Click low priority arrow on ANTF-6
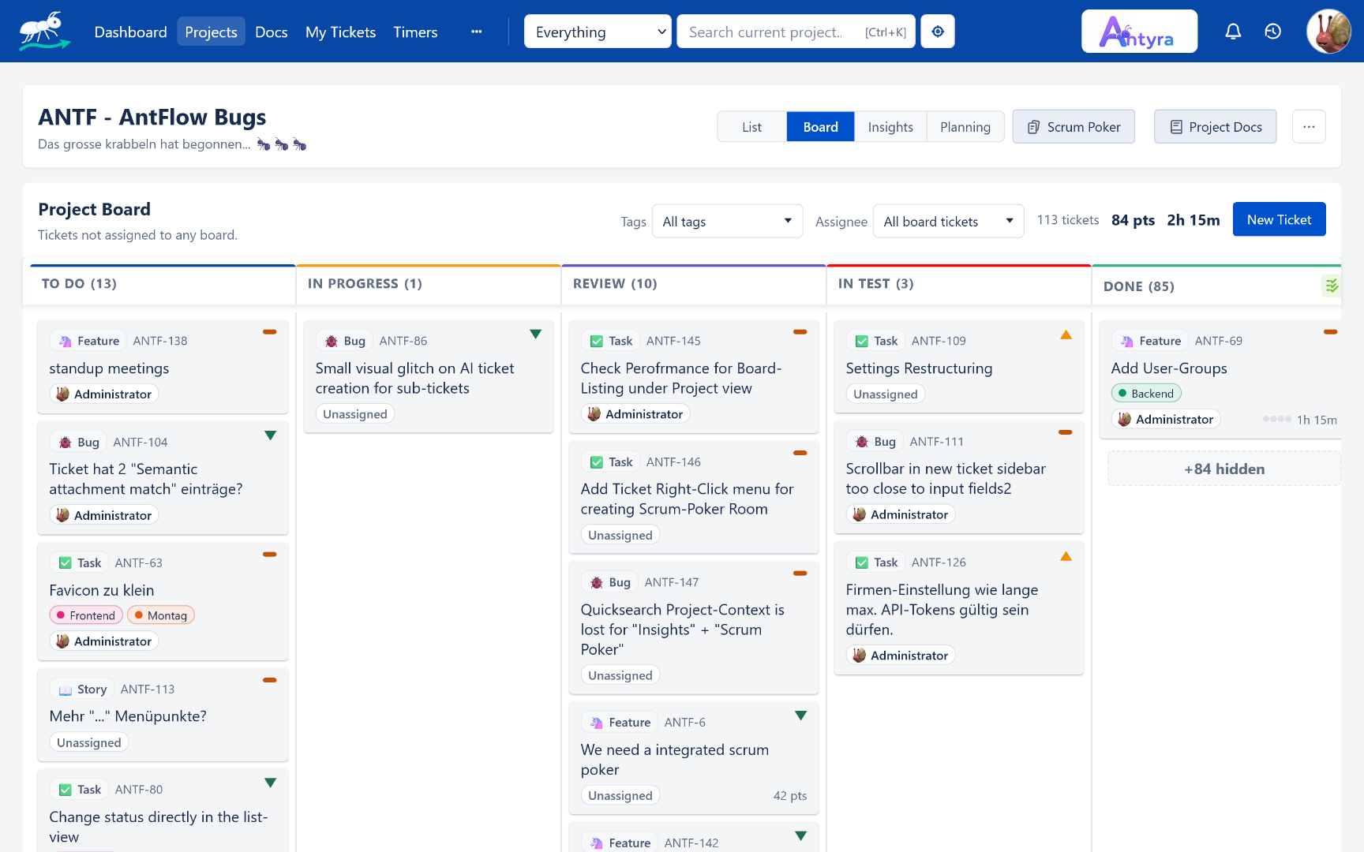1364x852 pixels. tap(800, 716)
